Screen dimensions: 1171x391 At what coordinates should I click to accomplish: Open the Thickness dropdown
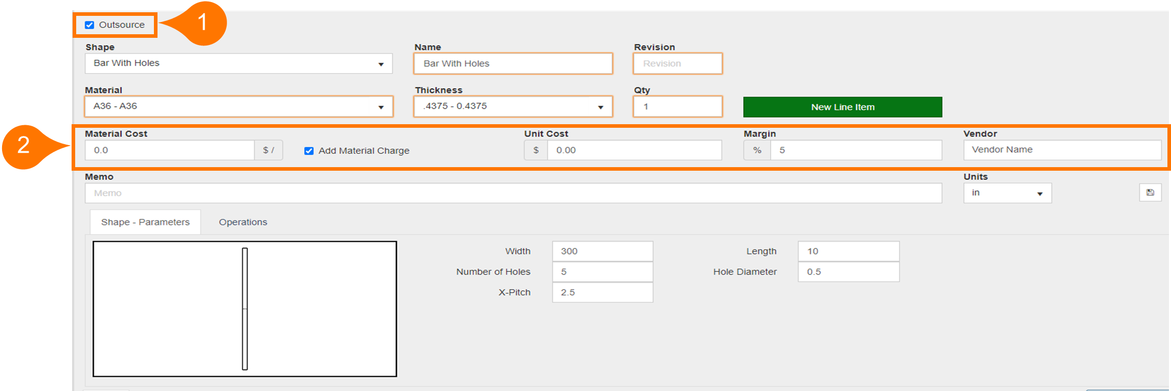pos(512,106)
